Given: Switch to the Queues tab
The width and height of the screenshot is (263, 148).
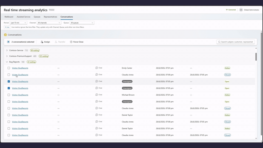Looking at the screenshot, I should (37, 17).
